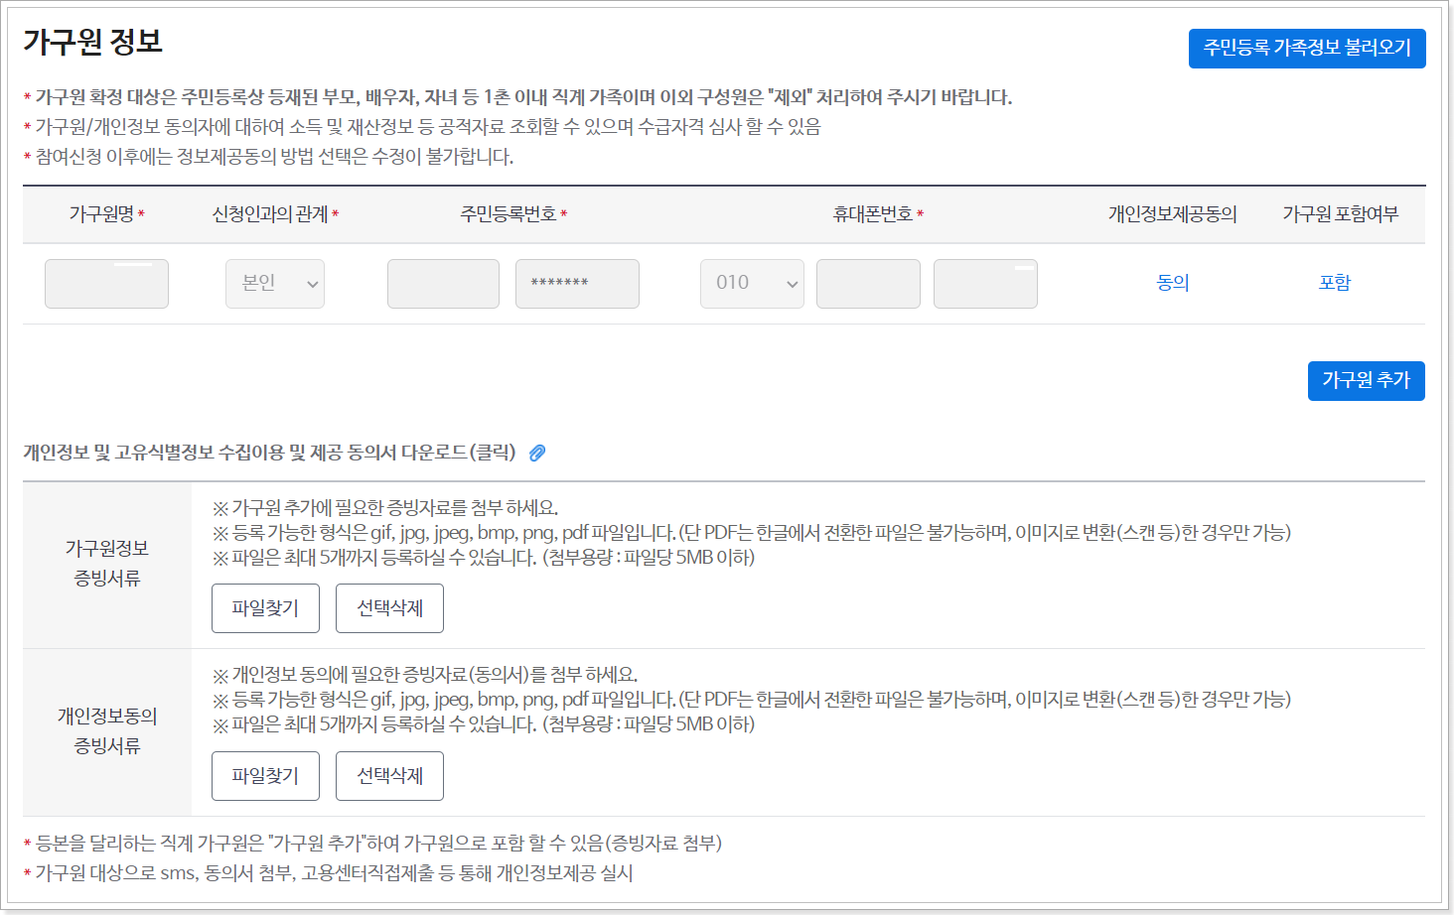1454x915 pixels.
Task: Click the note '가구원 추가에 필요한 증빙자료를 첨부 하세요'
Action: click(385, 508)
